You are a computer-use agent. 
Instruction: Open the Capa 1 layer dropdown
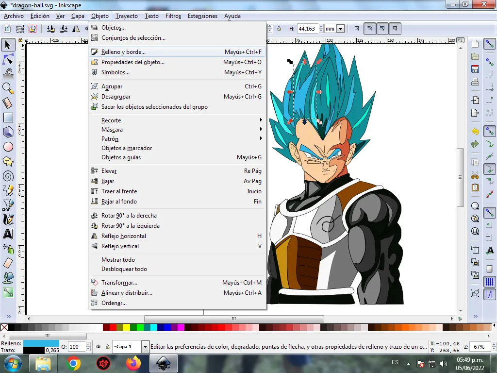tap(145, 347)
